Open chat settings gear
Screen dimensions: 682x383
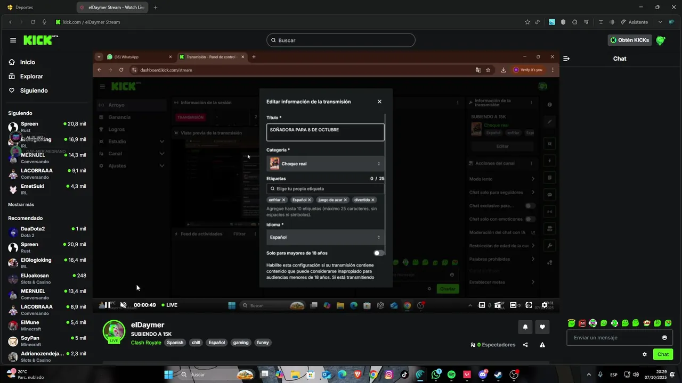pos(645,354)
